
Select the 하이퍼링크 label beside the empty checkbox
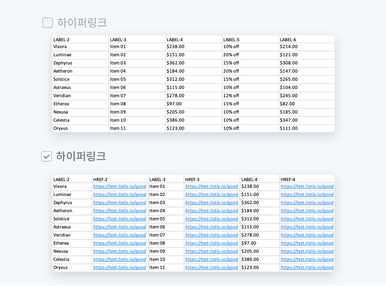click(82, 23)
